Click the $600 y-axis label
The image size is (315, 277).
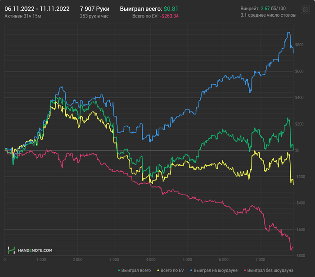pyautogui.click(x=299, y=71)
